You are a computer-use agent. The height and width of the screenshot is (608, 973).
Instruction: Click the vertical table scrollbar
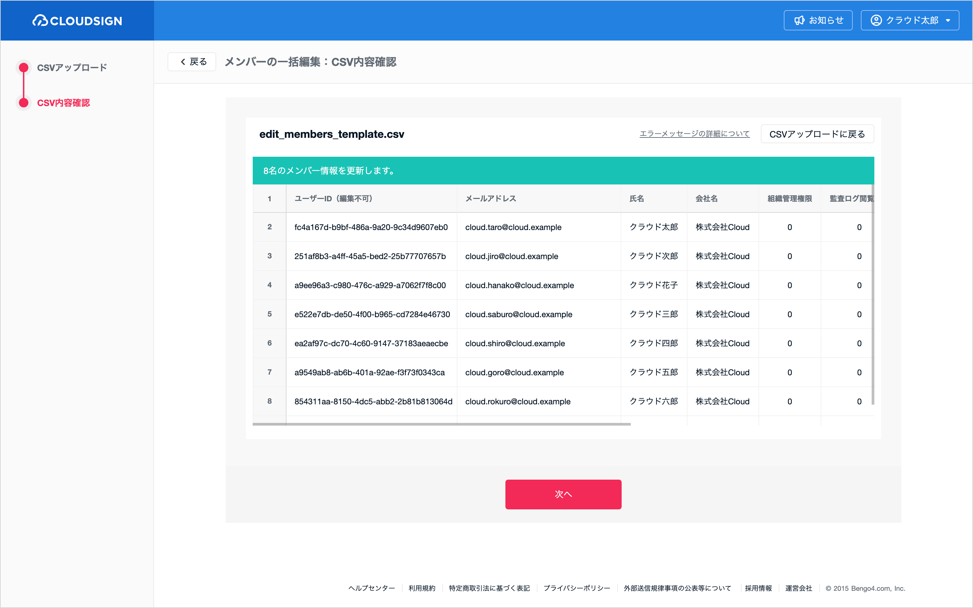[873, 295]
